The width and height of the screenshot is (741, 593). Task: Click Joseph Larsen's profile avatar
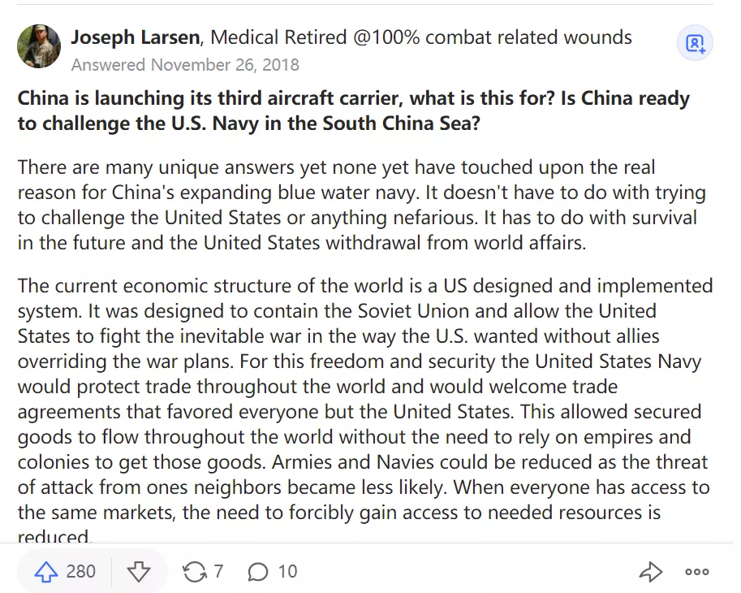pyautogui.click(x=38, y=46)
